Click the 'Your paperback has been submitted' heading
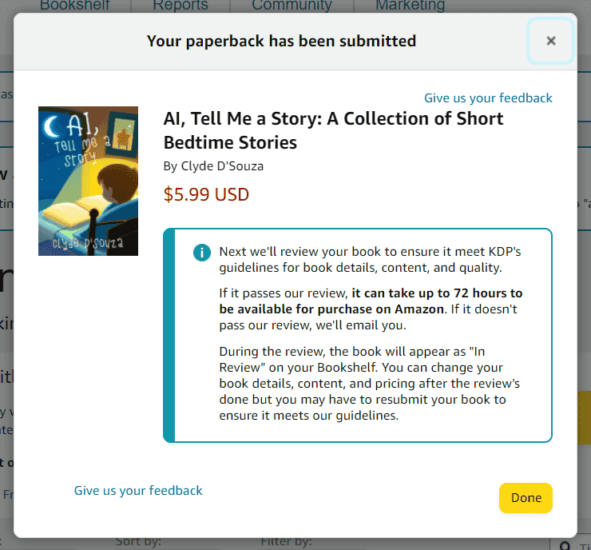The height and width of the screenshot is (550, 591). click(x=282, y=41)
